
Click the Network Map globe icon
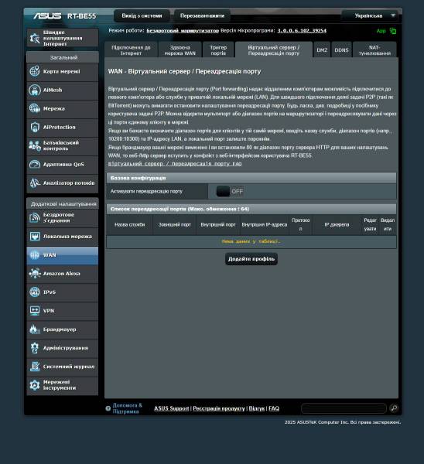click(x=35, y=71)
